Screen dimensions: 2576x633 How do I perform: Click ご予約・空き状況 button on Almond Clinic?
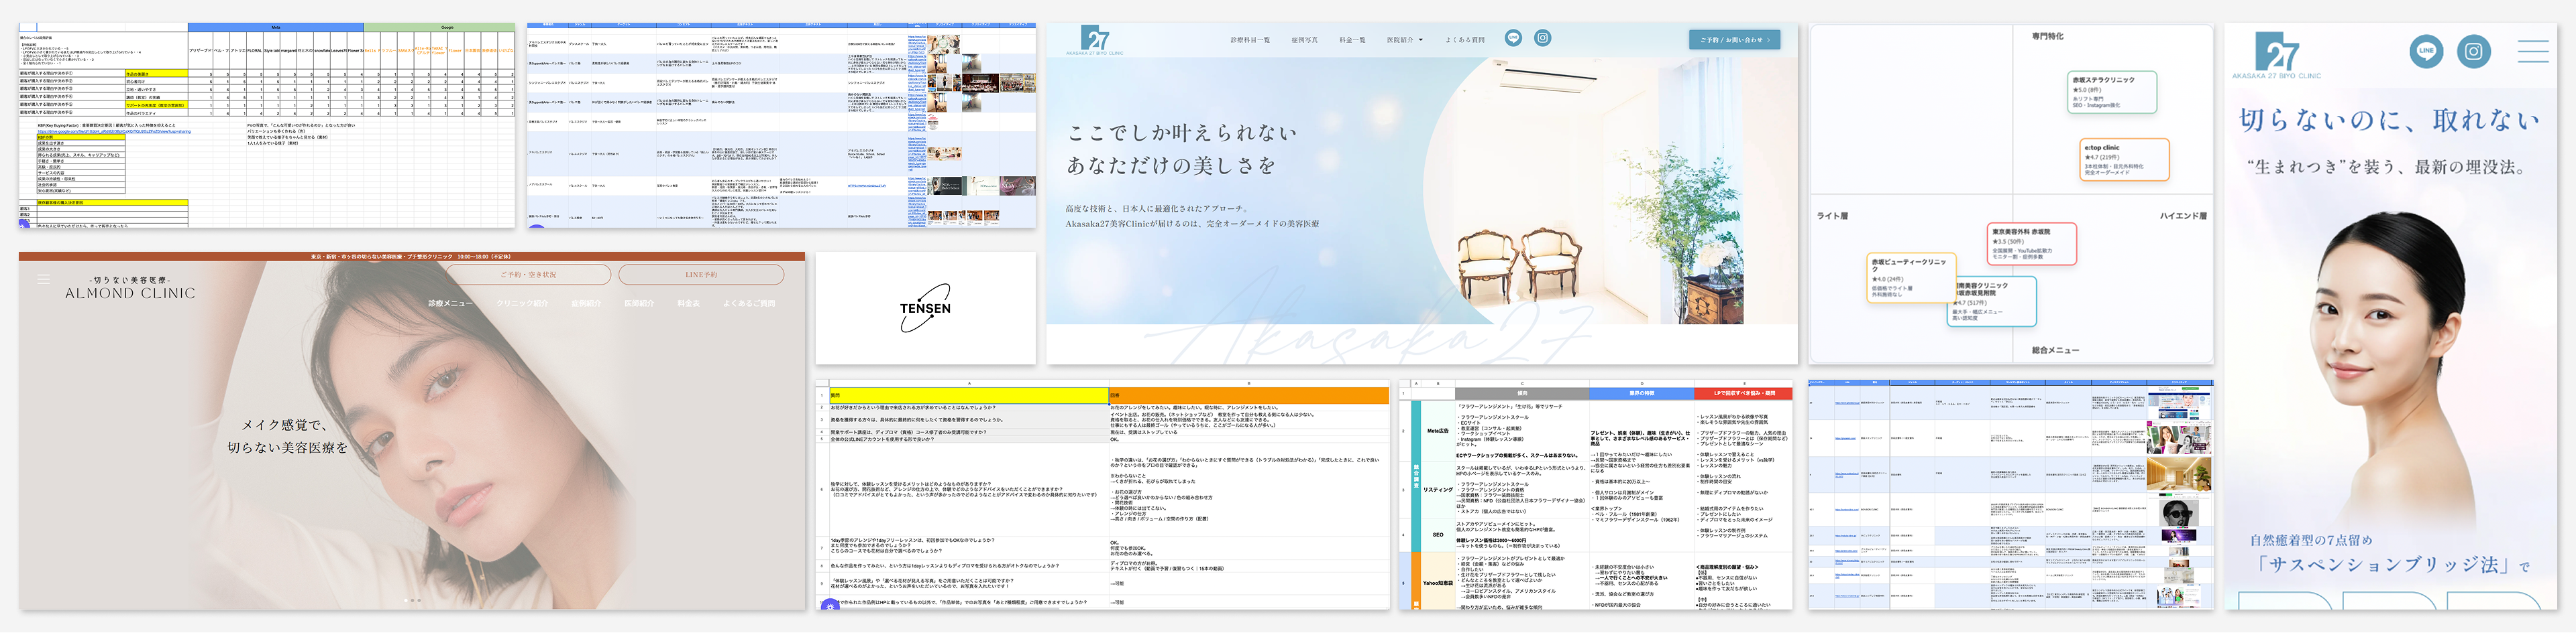(528, 275)
